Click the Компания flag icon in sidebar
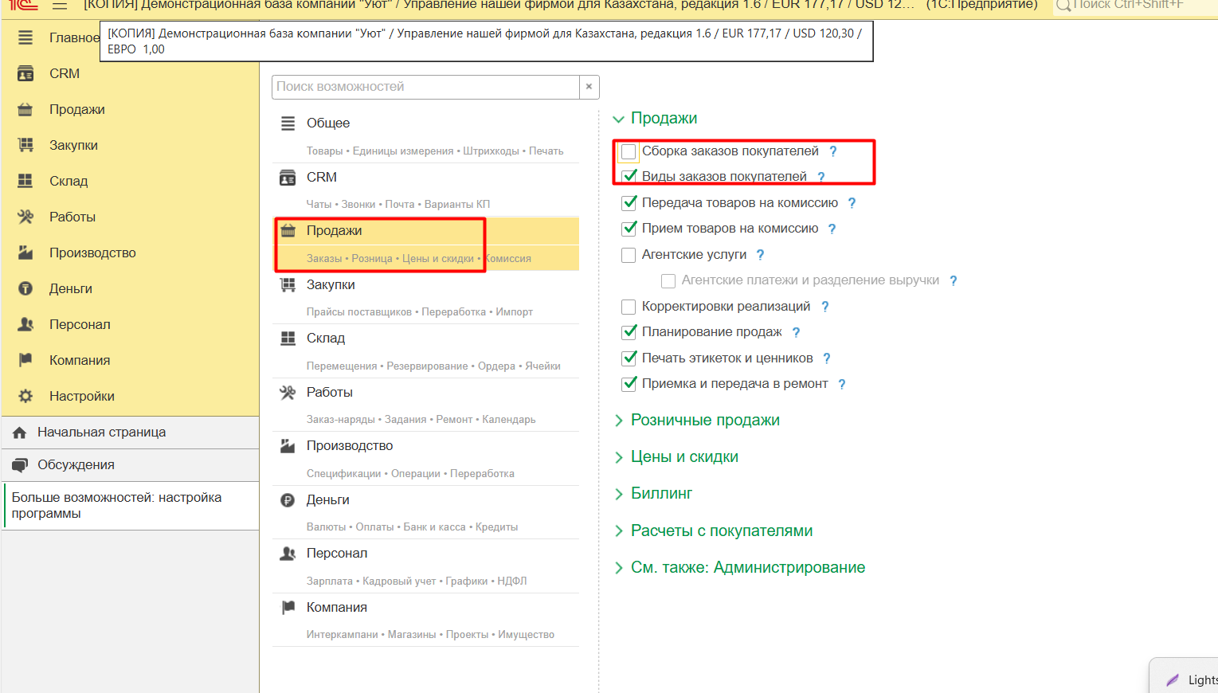The image size is (1218, 693). point(25,360)
